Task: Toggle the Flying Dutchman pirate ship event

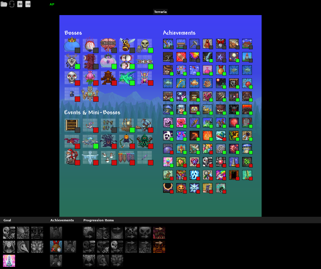Action: pyautogui.click(x=127, y=125)
